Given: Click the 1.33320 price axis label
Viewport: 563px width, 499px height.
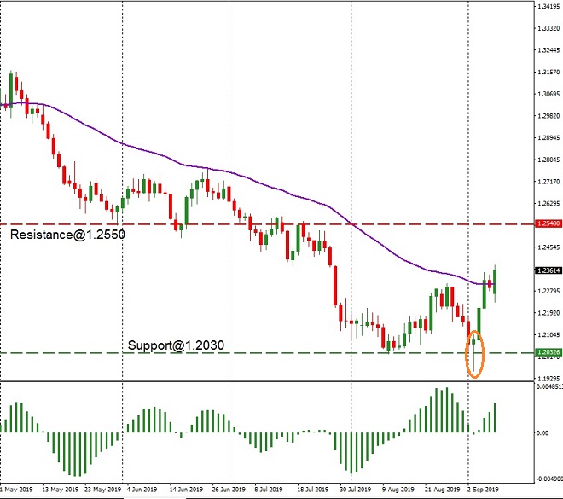Looking at the screenshot, I should click(x=548, y=28).
